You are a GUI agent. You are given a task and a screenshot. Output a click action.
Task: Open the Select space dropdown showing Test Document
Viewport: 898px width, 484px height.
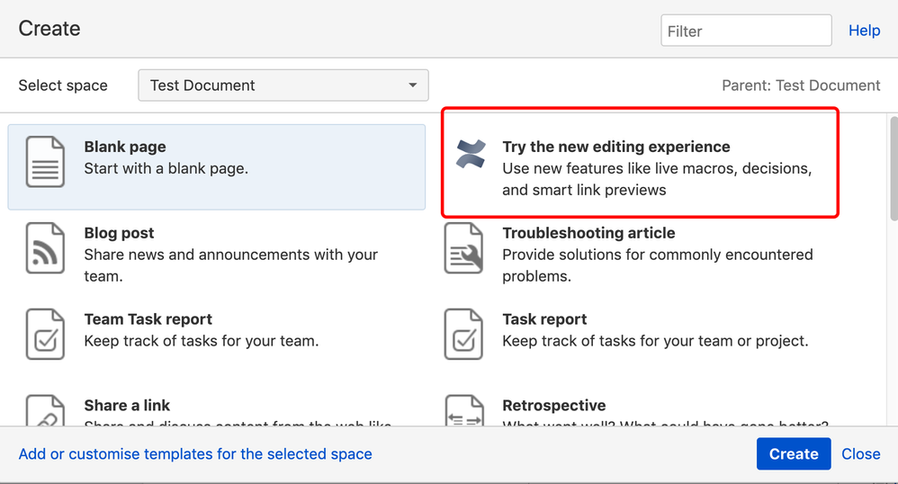(283, 85)
